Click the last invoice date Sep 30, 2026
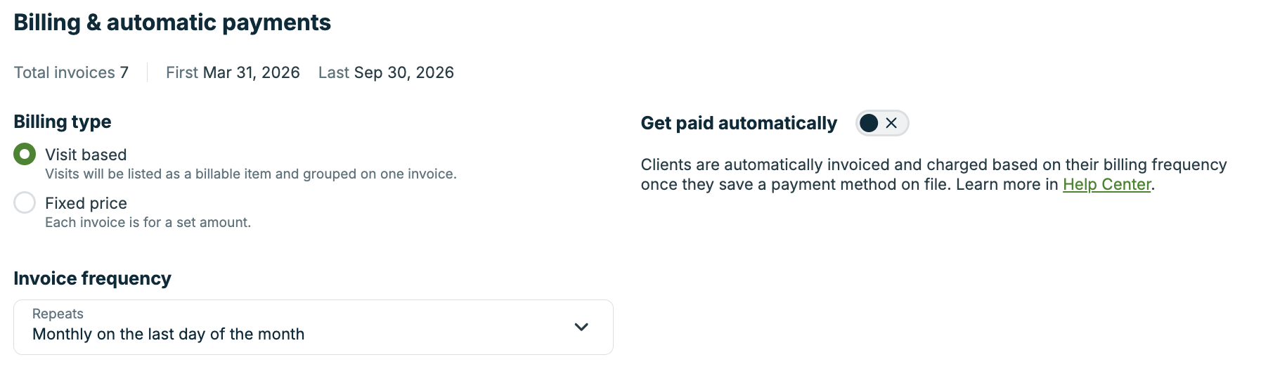The image size is (1261, 381). 403,72
